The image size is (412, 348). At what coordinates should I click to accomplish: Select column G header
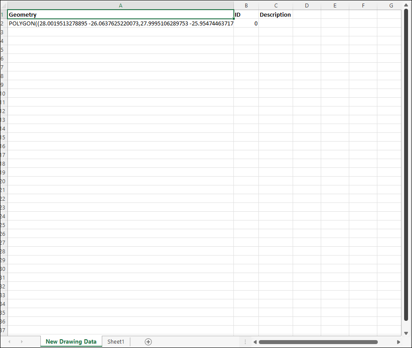[391, 5]
